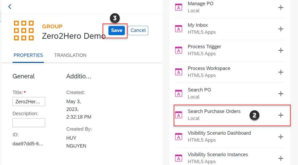Click the Search Purchase Orders app icon

coord(179,115)
